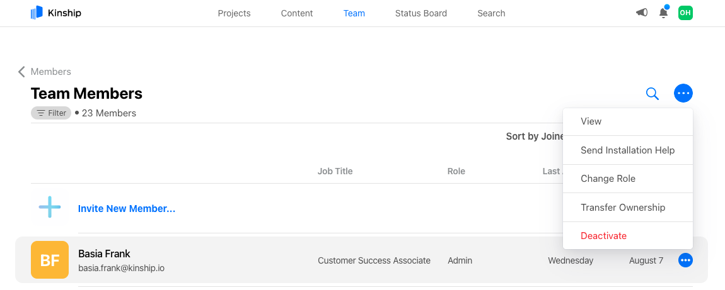
Task: Open the notifications bell
Action: coord(663,13)
